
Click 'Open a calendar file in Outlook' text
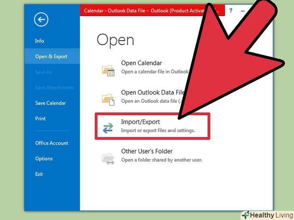tap(155, 72)
